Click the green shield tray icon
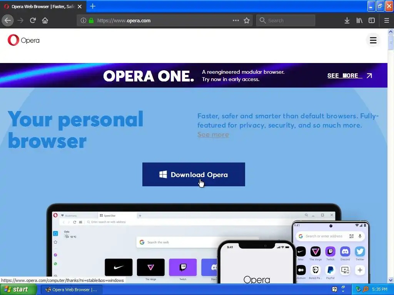 (x=358, y=289)
